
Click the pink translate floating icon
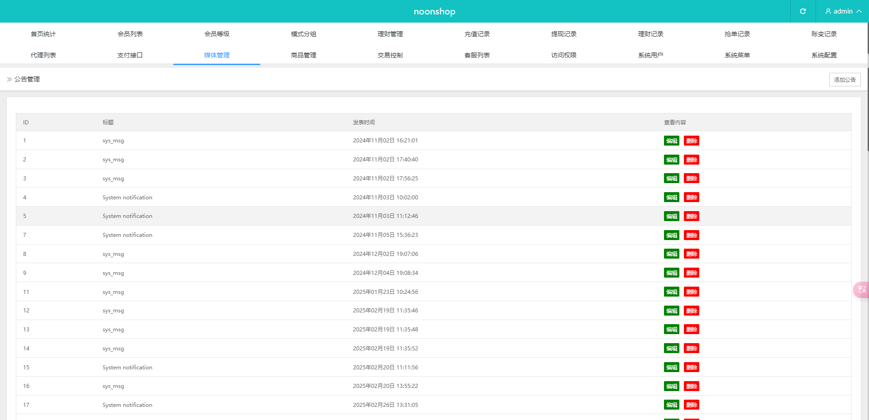[x=861, y=289]
